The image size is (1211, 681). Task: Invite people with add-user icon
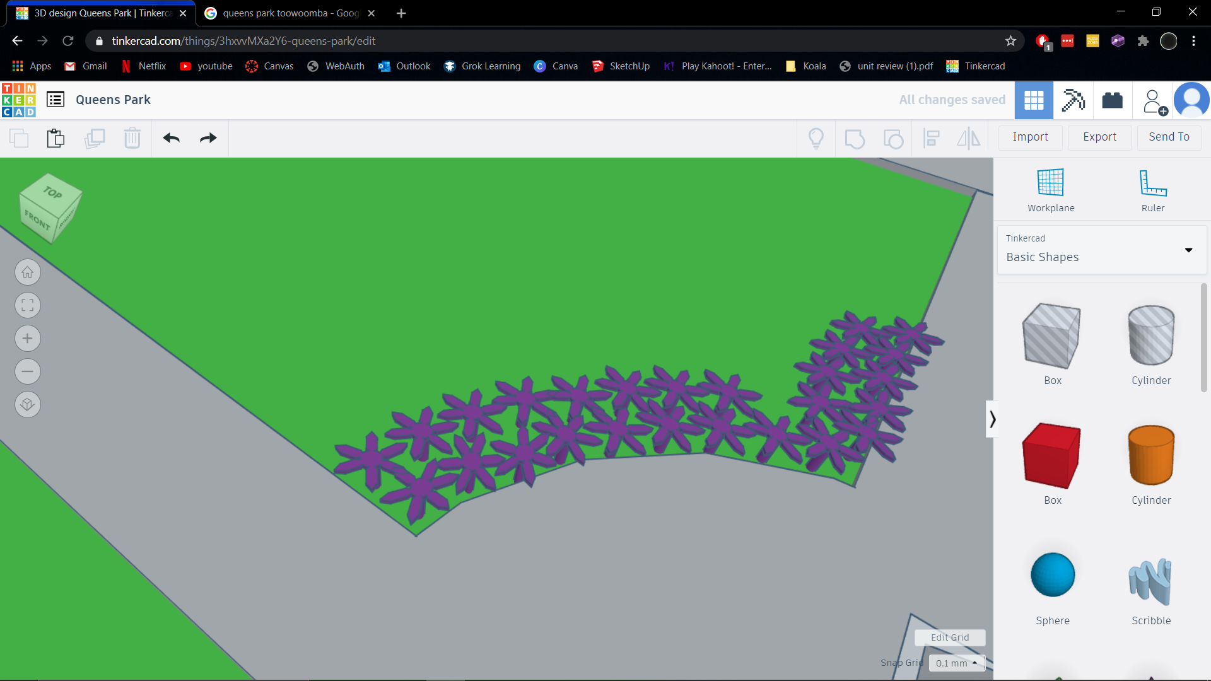tap(1154, 101)
